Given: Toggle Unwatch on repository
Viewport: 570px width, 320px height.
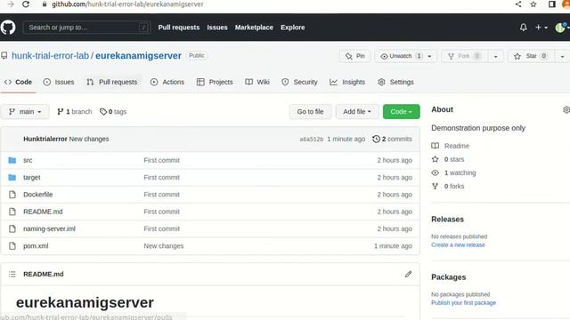Looking at the screenshot, I should [401, 56].
